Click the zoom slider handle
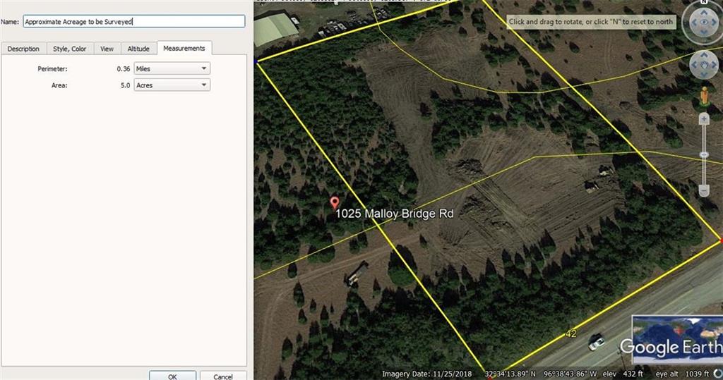The image size is (723, 380). (704, 155)
